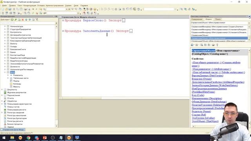Click the filter funnel icon in Configuration panel
Screen dimensions: 251x141
coord(37,20)
